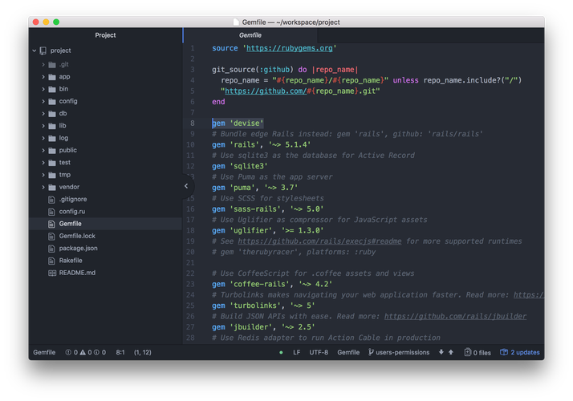Expand the config folder
This screenshot has height=401, width=573.
click(43, 101)
